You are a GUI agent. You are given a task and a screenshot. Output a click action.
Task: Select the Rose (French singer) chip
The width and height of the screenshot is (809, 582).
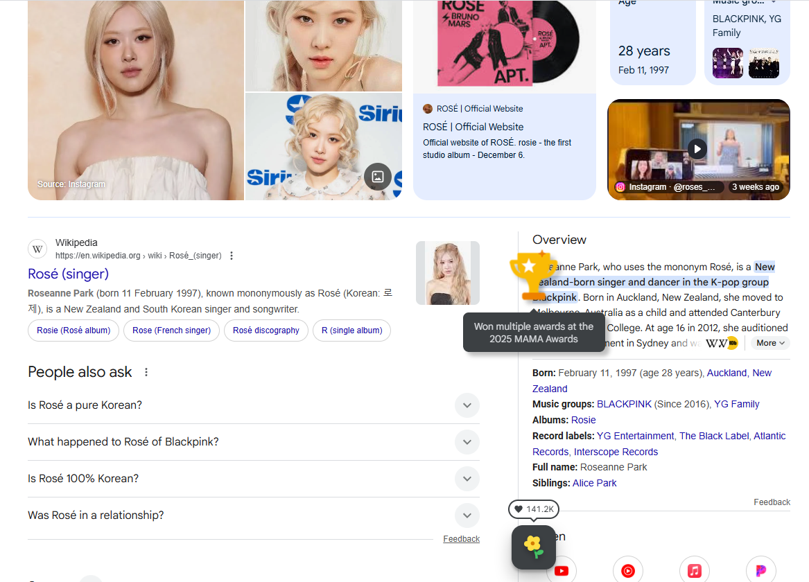pyautogui.click(x=171, y=330)
